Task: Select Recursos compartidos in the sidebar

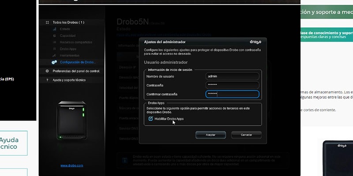Action: tap(76, 42)
